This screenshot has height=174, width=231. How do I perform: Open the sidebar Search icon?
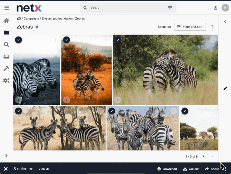[x=6, y=45]
